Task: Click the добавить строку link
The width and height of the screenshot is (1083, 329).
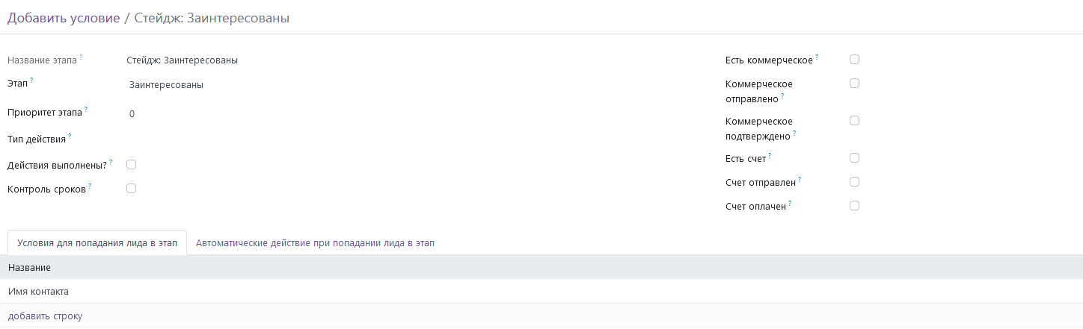Action: coord(45,316)
